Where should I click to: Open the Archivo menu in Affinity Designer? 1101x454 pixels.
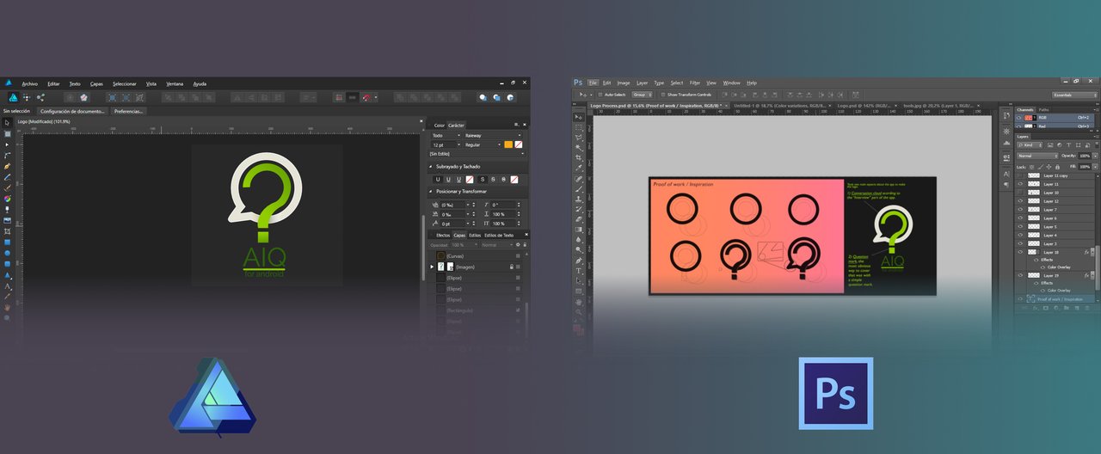point(29,83)
